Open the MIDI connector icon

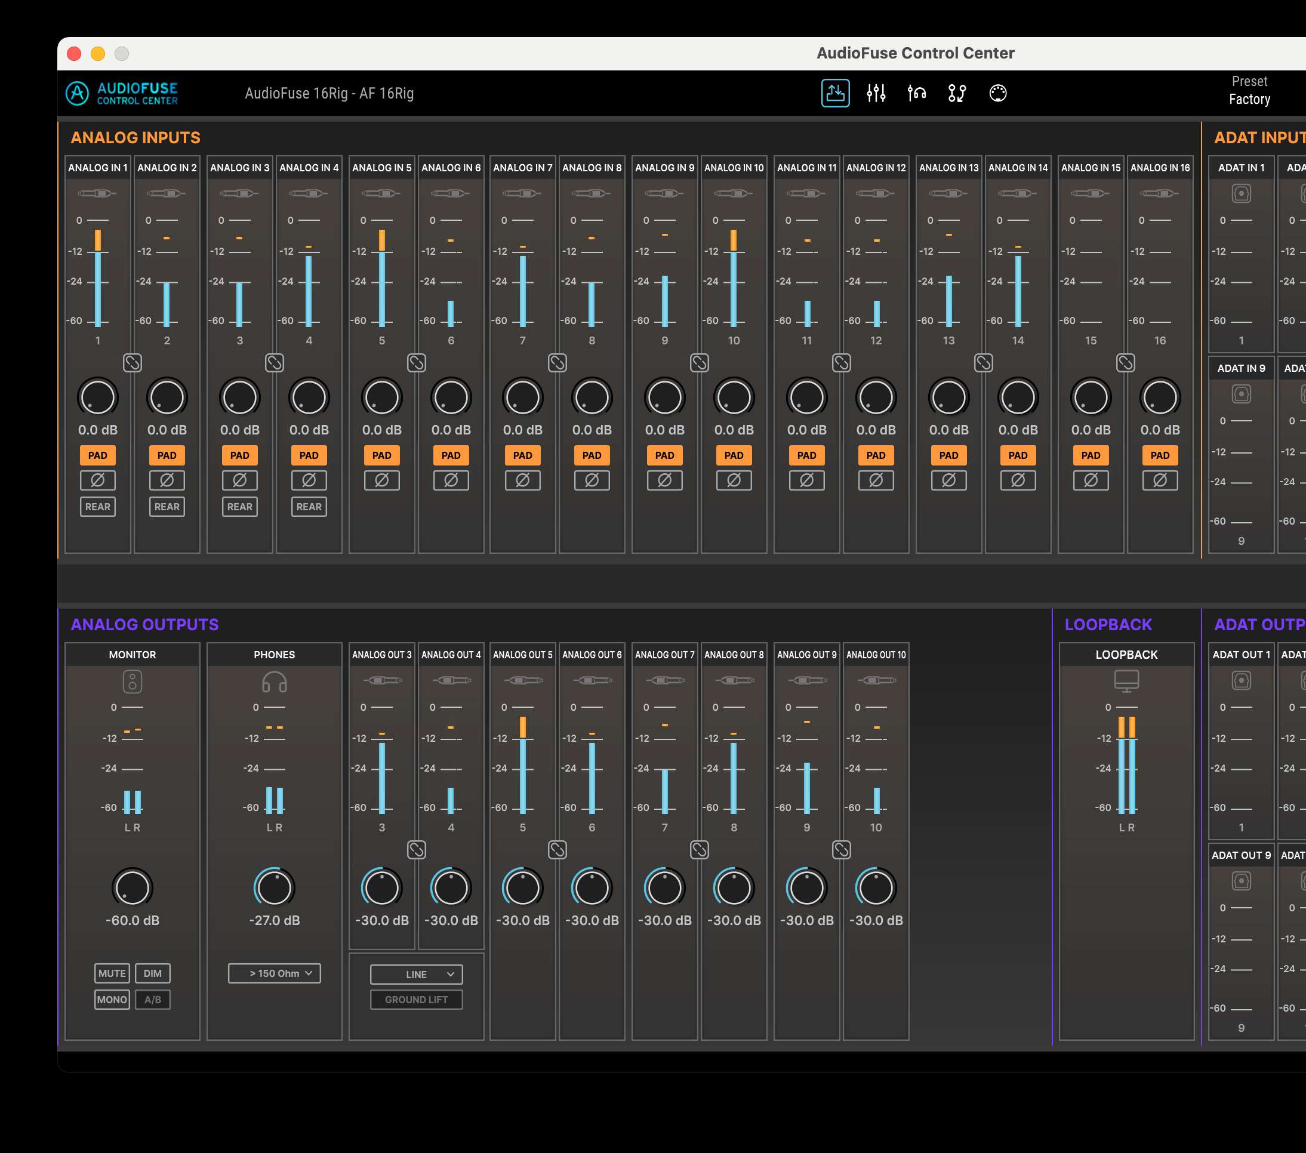(x=997, y=93)
